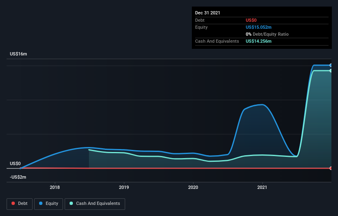Click the 2019 x-axis label
The image size is (338, 216).
[124, 187]
